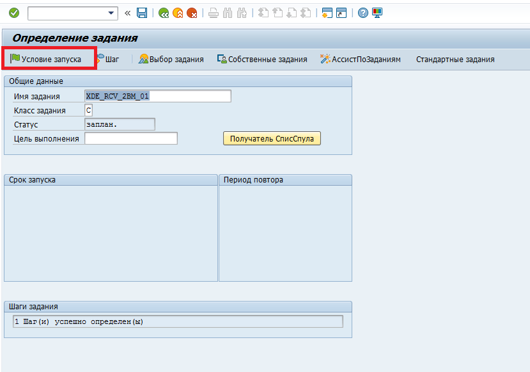530x372 pixels.
Task: Open the Help question mark icon
Action: (x=363, y=13)
